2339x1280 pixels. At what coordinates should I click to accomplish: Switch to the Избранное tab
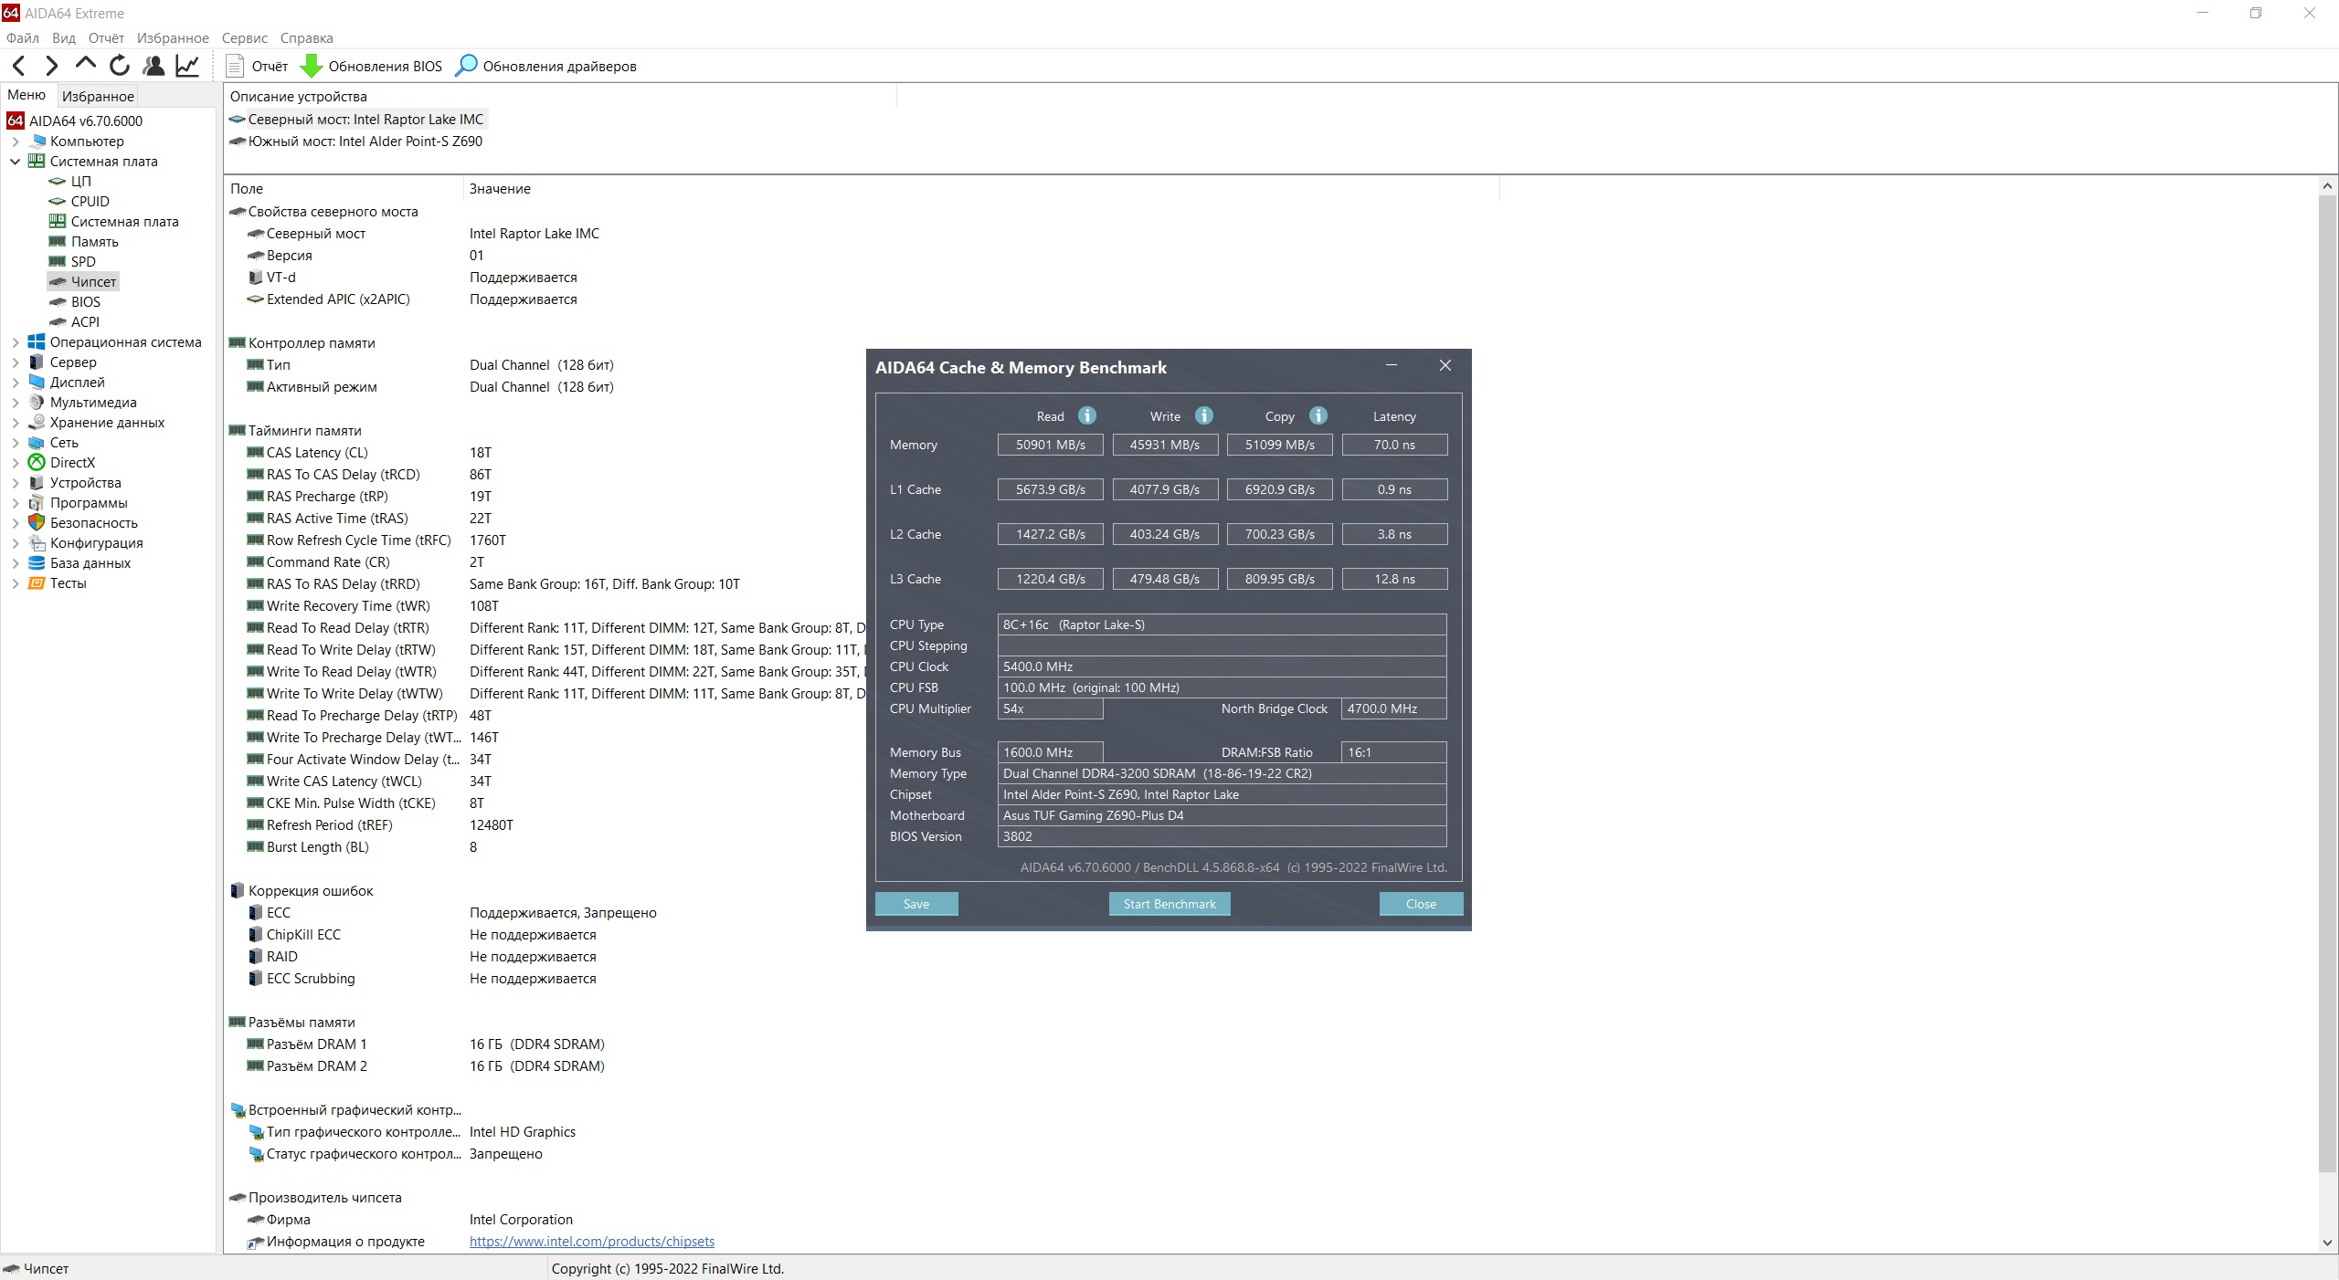point(98,97)
